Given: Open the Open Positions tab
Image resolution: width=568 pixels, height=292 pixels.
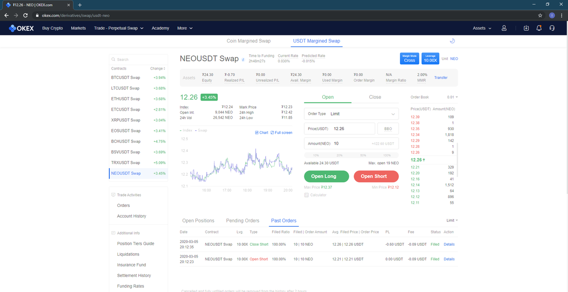Looking at the screenshot, I should point(198,221).
